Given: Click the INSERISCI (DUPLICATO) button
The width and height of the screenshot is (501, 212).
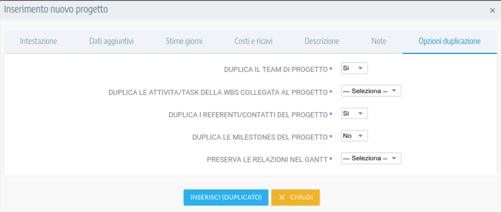Looking at the screenshot, I should [226, 197].
